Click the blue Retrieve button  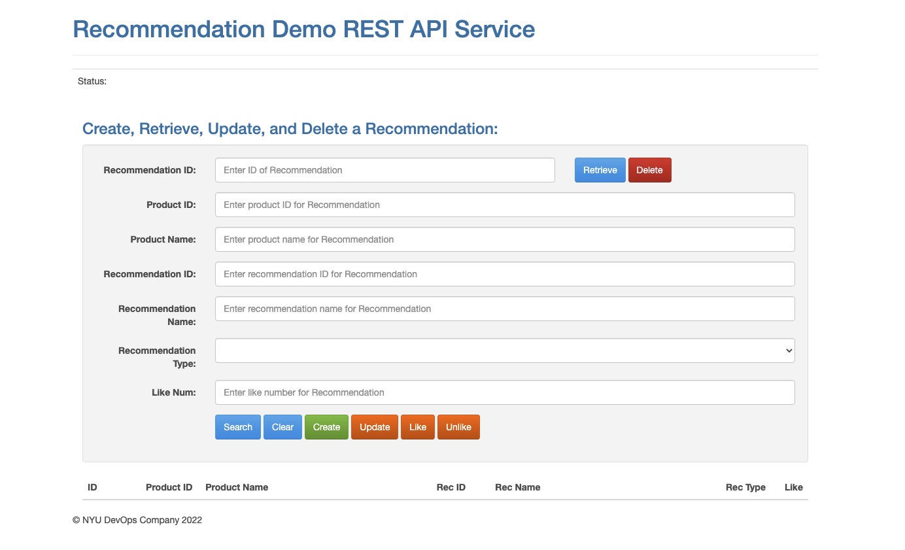[600, 170]
